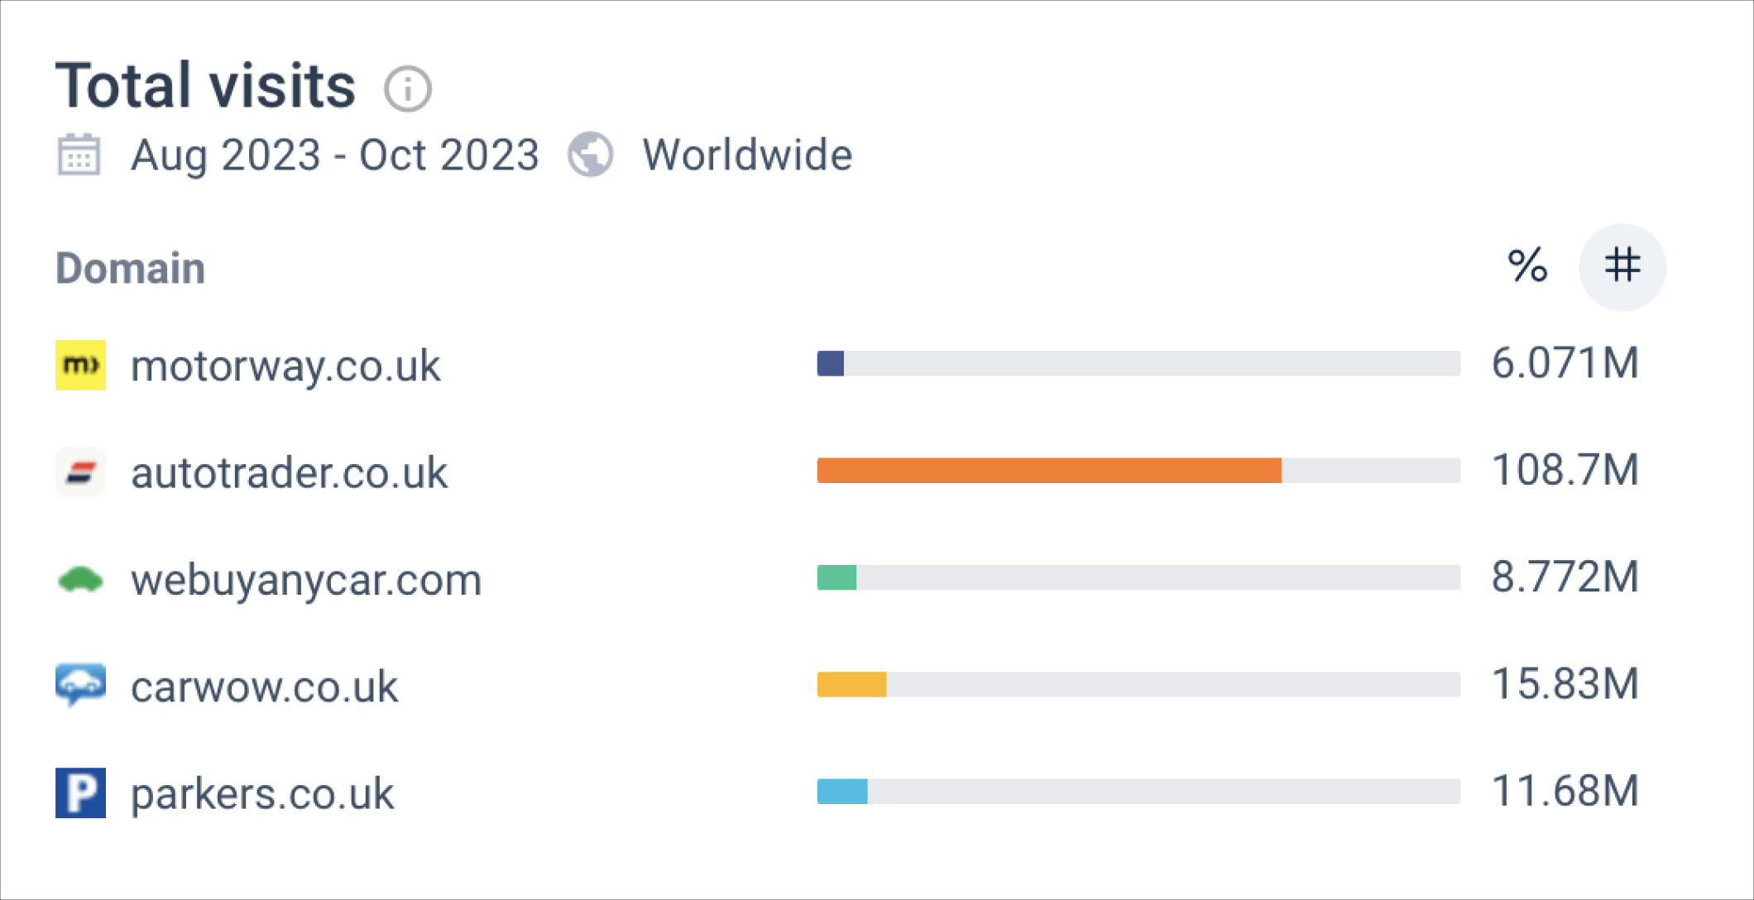Viewport: 1754px width, 900px height.
Task: Switch to percentage view with % toggle
Action: pyautogui.click(x=1527, y=266)
